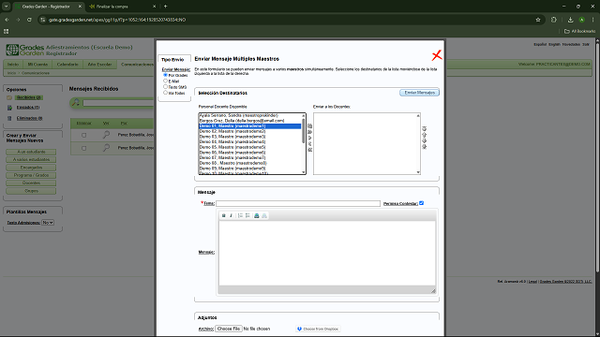
Task: Click the Recibidos folder icon in Opciones
Action: [9, 97]
